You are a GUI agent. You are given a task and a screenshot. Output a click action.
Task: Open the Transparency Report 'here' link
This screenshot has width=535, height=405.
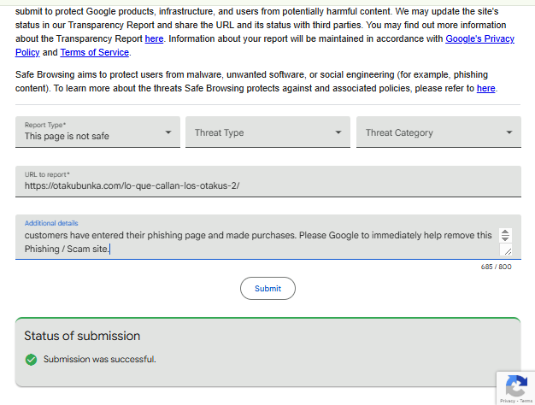[154, 38]
